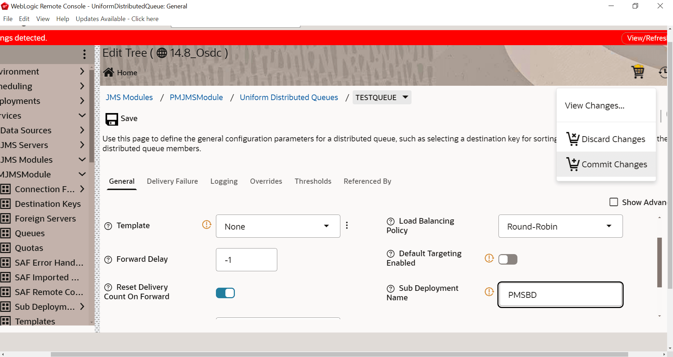Click the Template help question icon
This screenshot has width=673, height=357.
point(108,226)
